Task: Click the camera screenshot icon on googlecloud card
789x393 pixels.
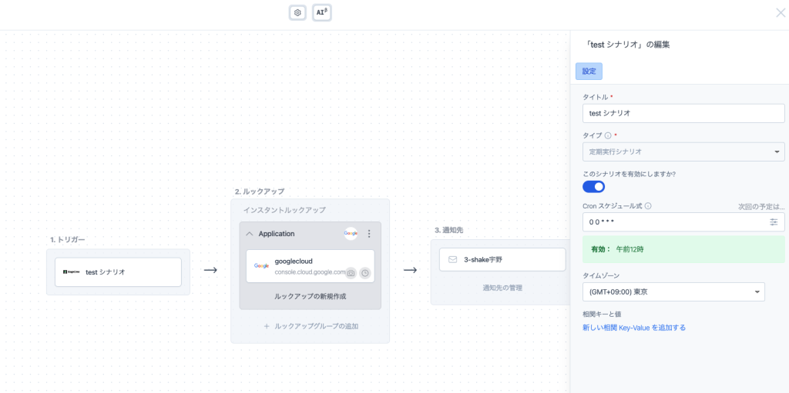Action: click(351, 273)
